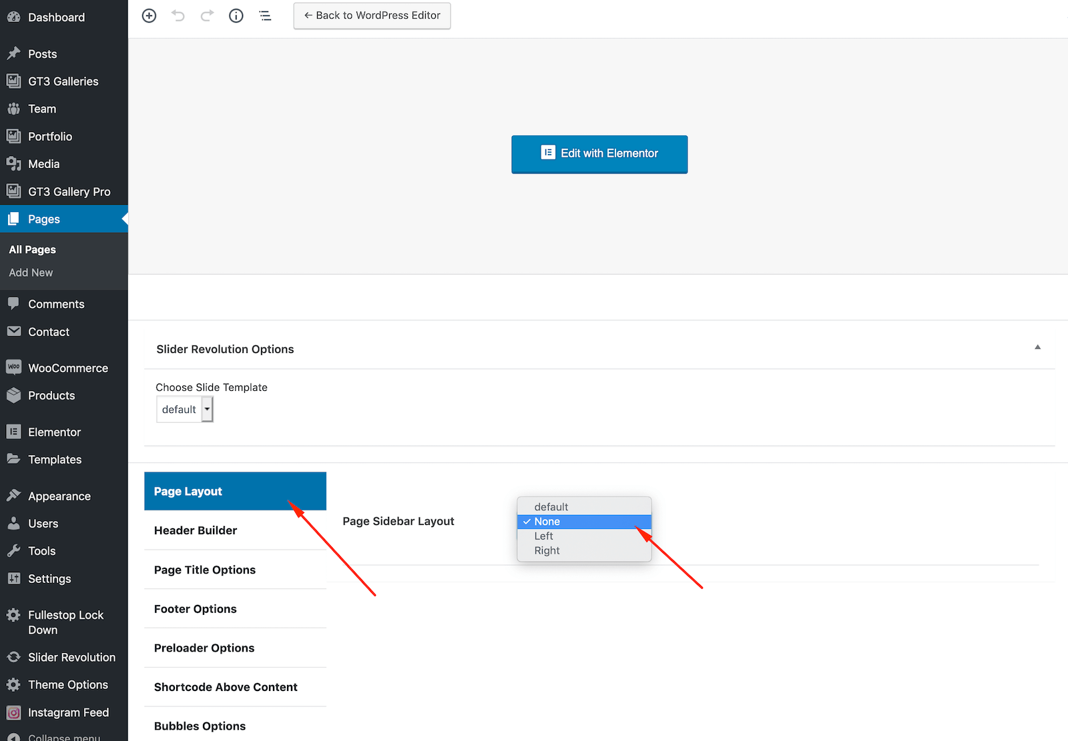Click the Collapse menu item

coord(64,736)
